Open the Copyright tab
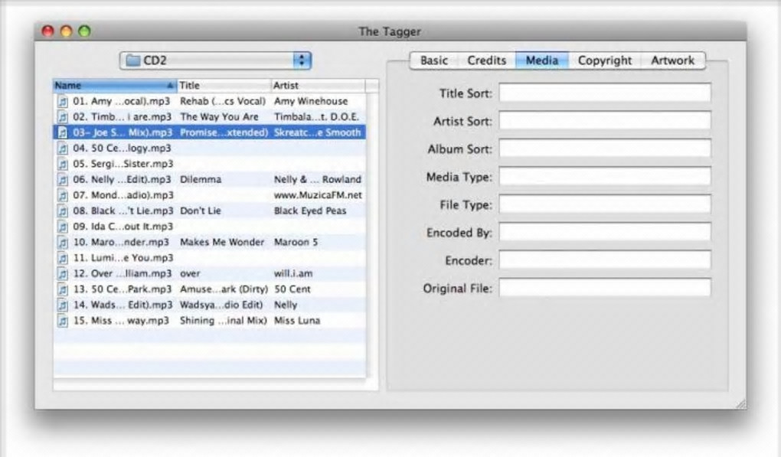Screen dimensions: 781x457 (x=605, y=60)
